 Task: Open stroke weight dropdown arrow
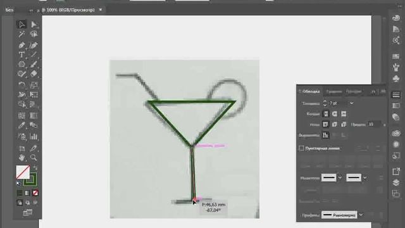[x=352, y=103]
